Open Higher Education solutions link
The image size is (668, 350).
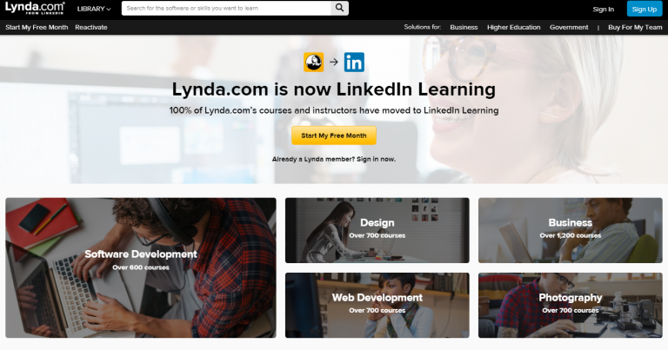coord(513,27)
